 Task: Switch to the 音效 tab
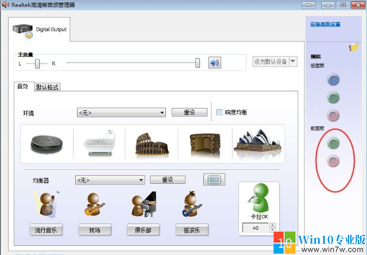click(x=23, y=86)
